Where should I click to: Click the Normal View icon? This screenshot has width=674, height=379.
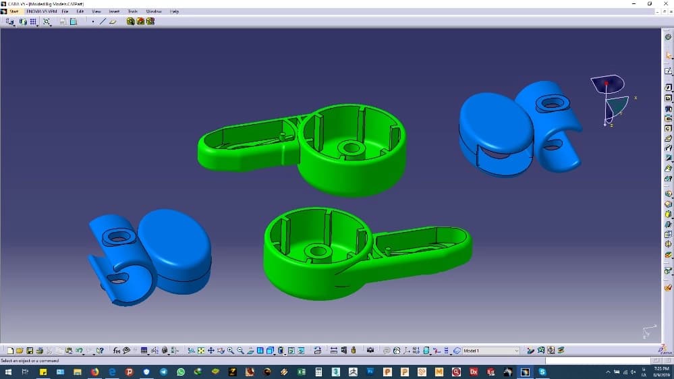pos(250,351)
